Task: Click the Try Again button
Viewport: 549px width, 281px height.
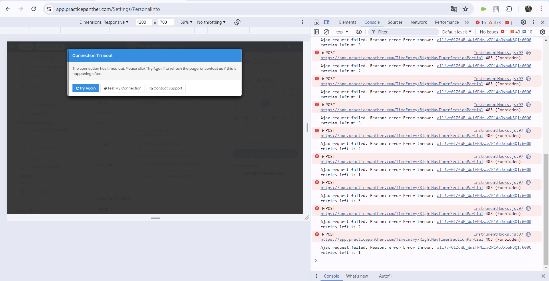Action: point(86,88)
